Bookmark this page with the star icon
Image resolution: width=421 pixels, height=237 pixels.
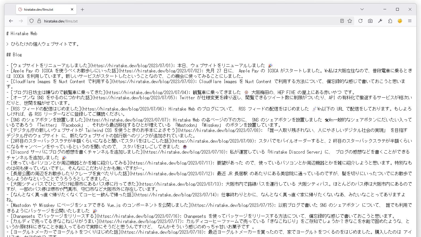point(350,21)
